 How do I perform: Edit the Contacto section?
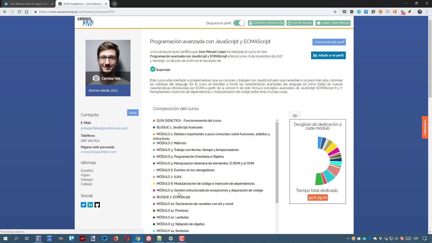(x=133, y=113)
